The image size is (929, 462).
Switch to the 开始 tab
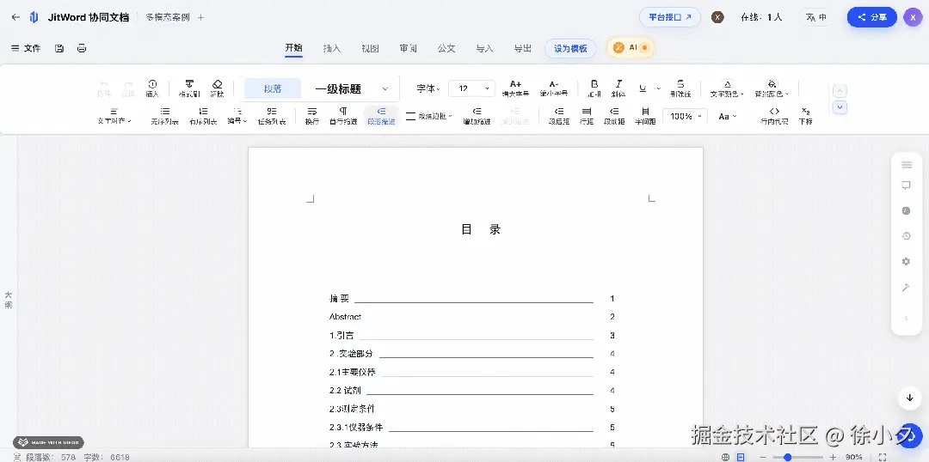coord(293,48)
